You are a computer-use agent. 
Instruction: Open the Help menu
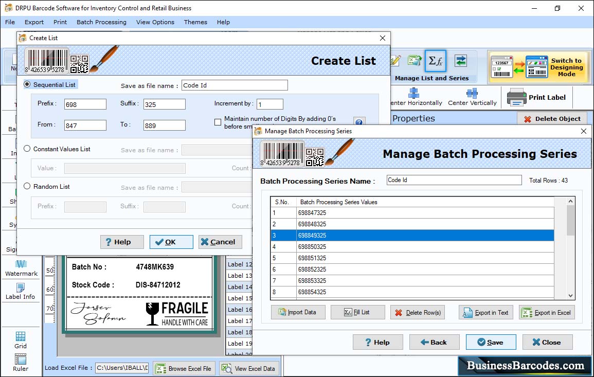click(x=224, y=22)
